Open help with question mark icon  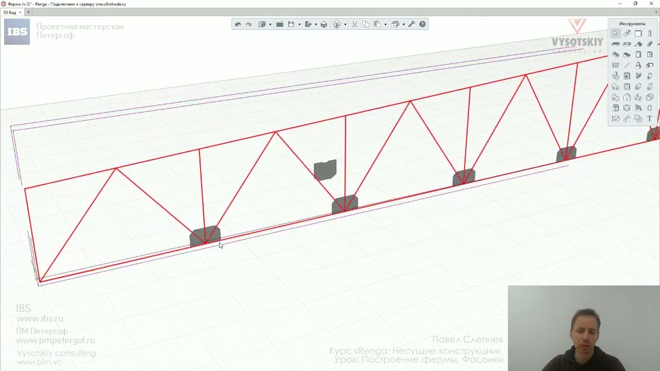(422, 24)
